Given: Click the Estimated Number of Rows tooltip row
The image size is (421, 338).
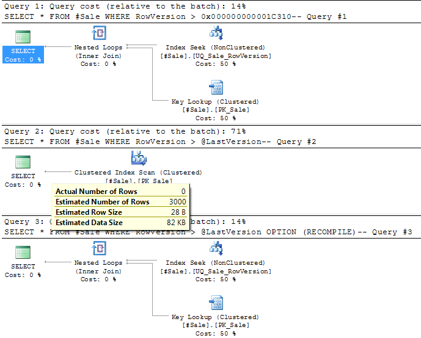Looking at the screenshot, I should [x=120, y=201].
